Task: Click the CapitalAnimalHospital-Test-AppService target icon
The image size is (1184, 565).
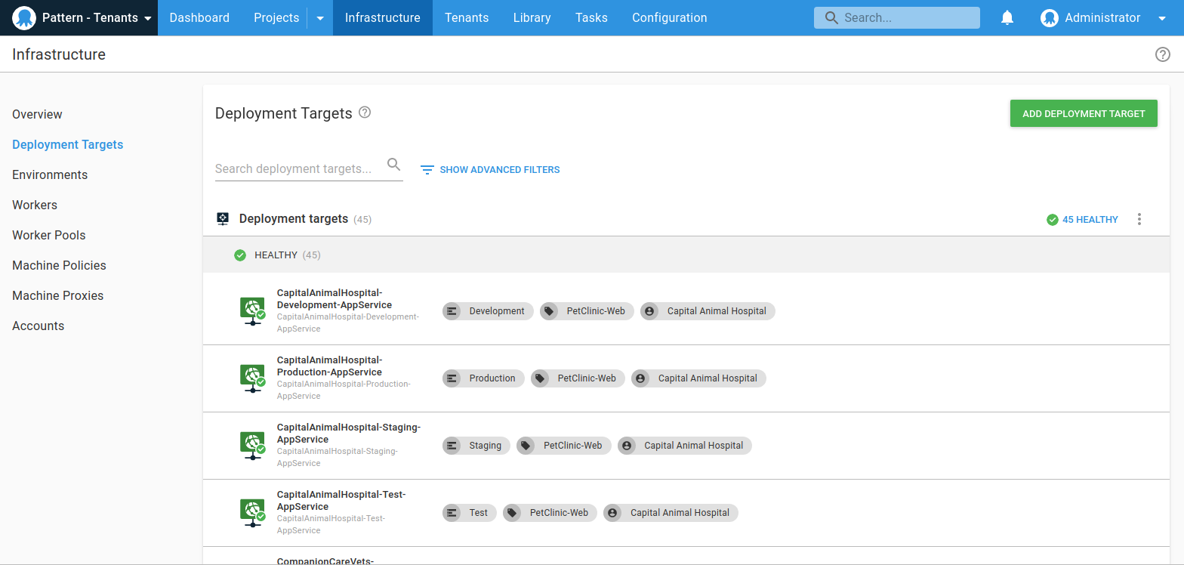Action: (252, 513)
